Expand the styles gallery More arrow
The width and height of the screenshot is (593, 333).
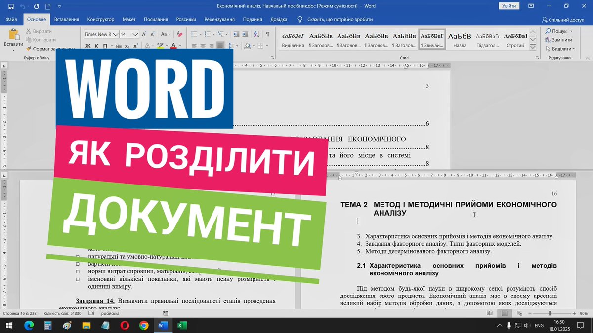click(x=532, y=48)
